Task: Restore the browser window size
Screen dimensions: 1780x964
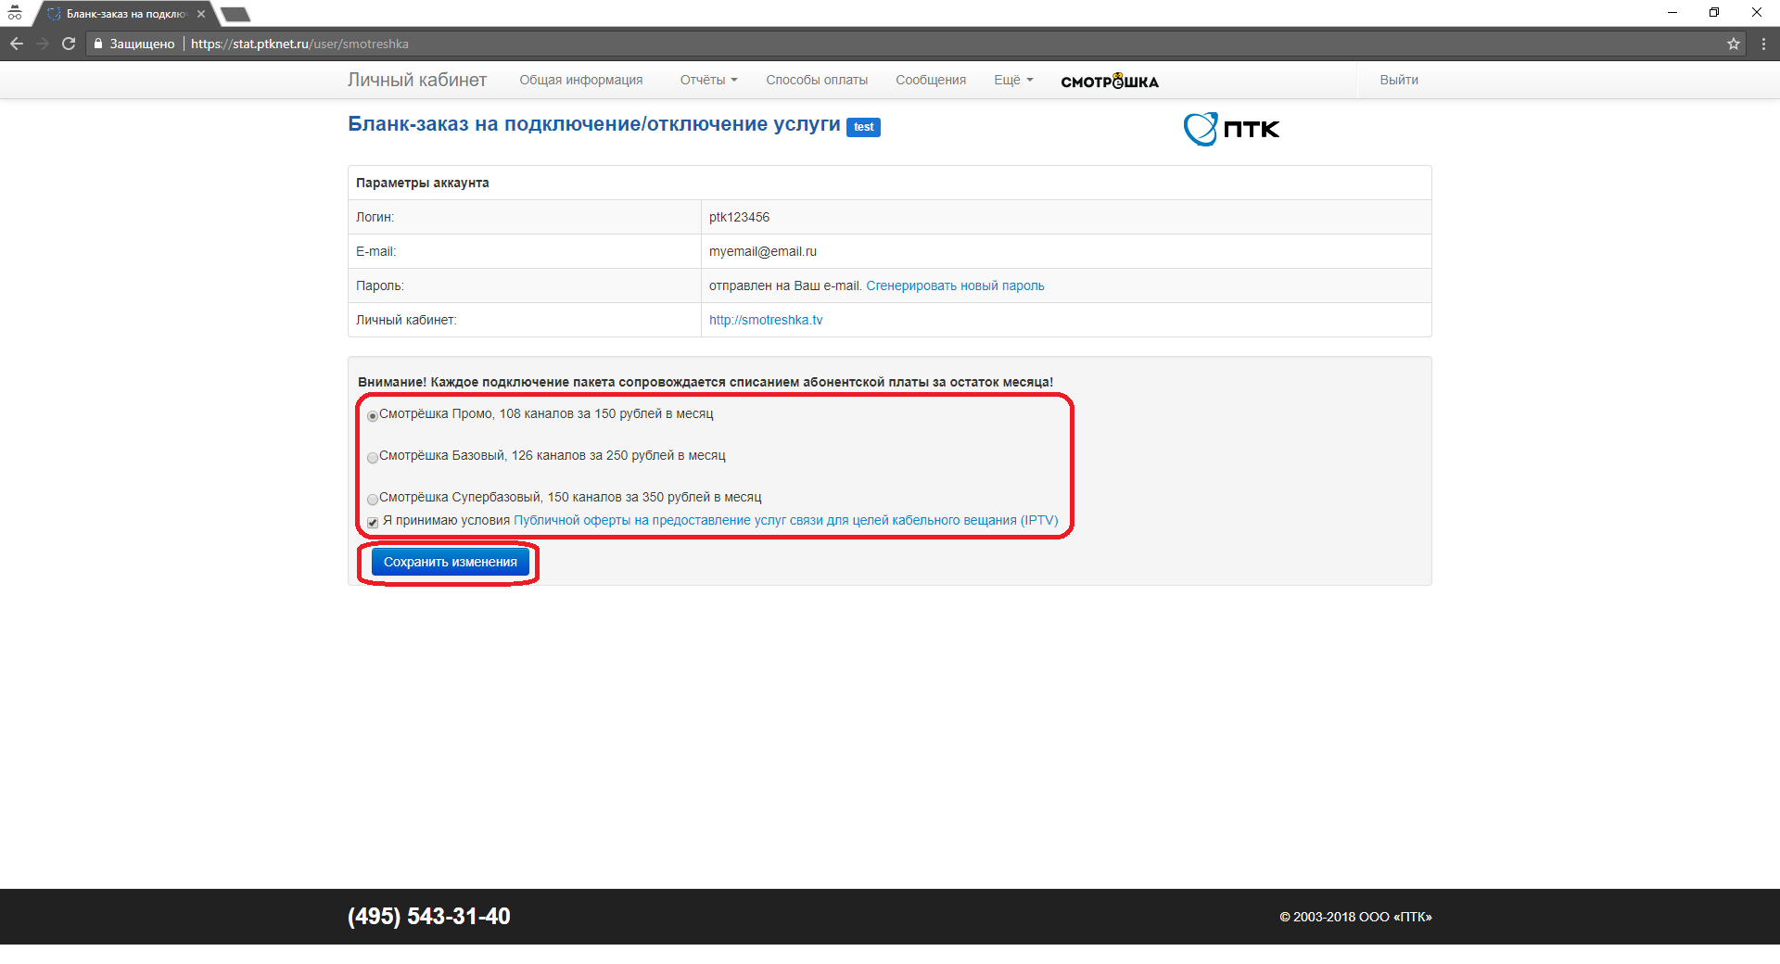Action: click(x=1714, y=13)
